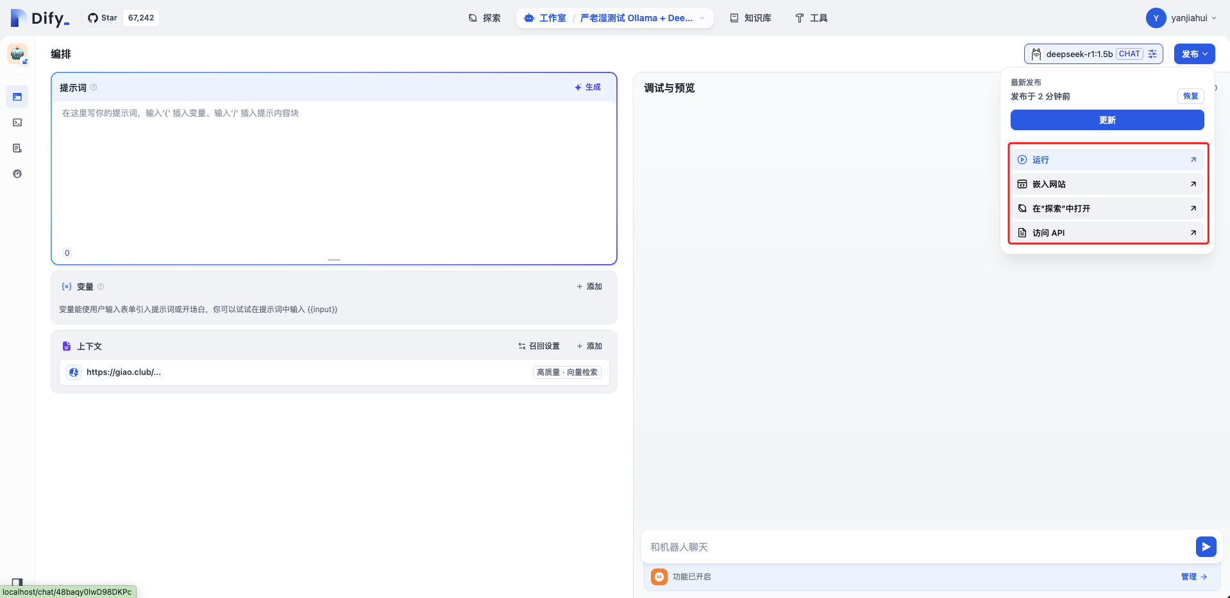1230x598 pixels.
Task: Expand the app name switcher dropdown
Action: (702, 18)
